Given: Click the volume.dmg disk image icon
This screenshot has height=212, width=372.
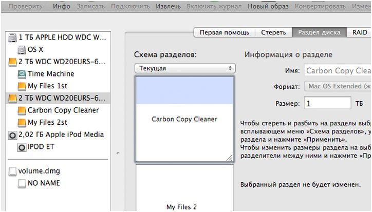Looking at the screenshot, I should [x=12, y=171].
